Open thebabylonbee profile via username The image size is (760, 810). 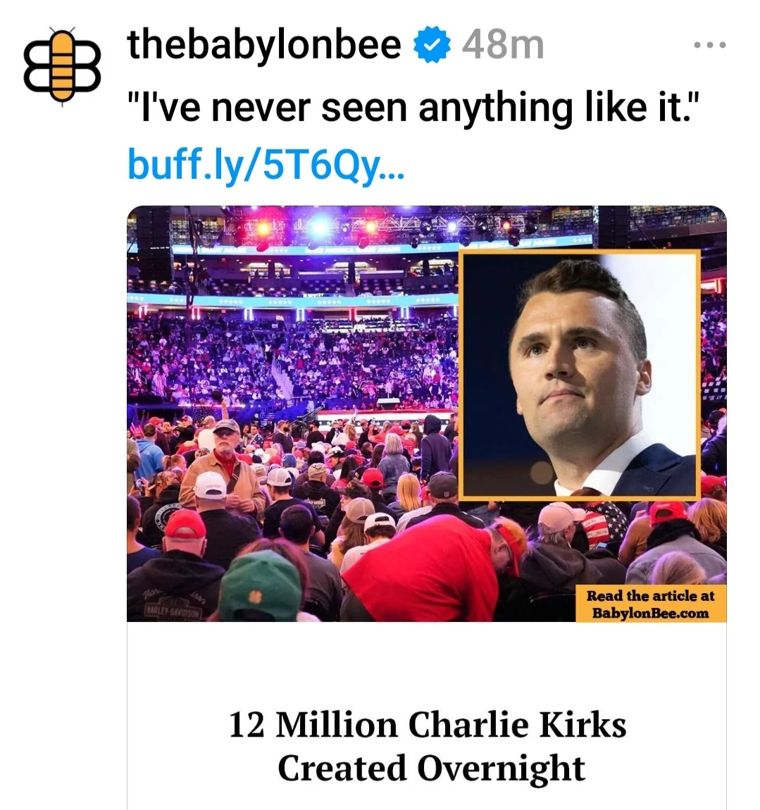(x=263, y=44)
